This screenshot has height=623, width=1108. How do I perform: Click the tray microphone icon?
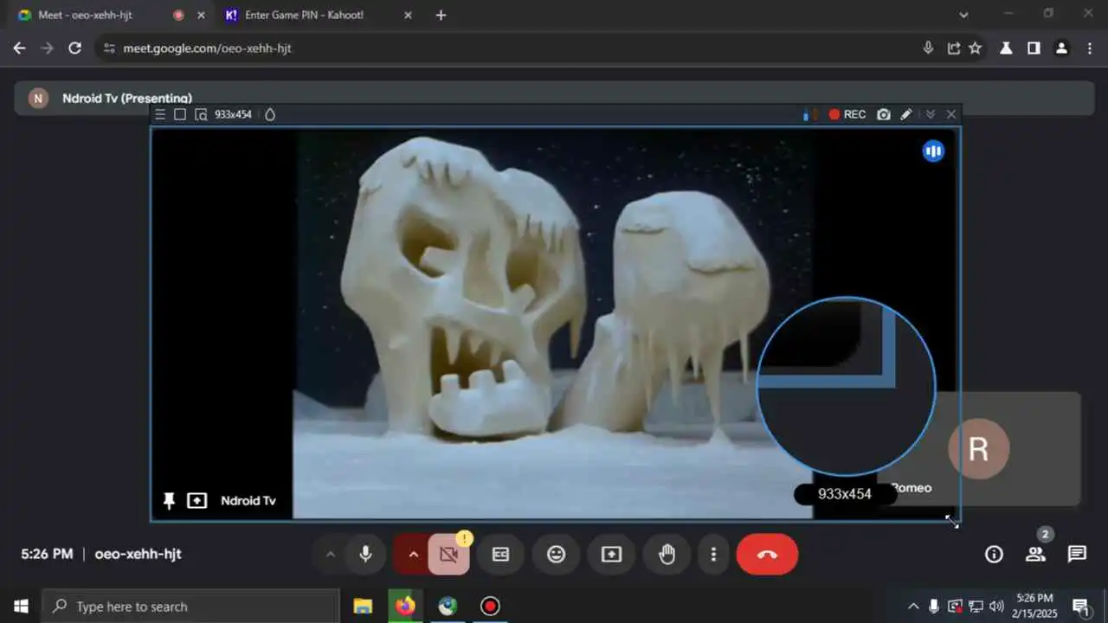tap(934, 607)
